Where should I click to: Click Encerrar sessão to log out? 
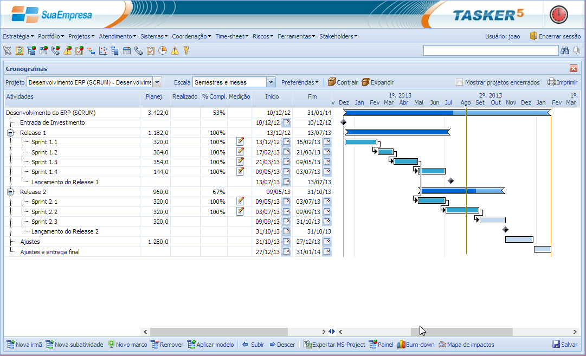pyautogui.click(x=555, y=36)
